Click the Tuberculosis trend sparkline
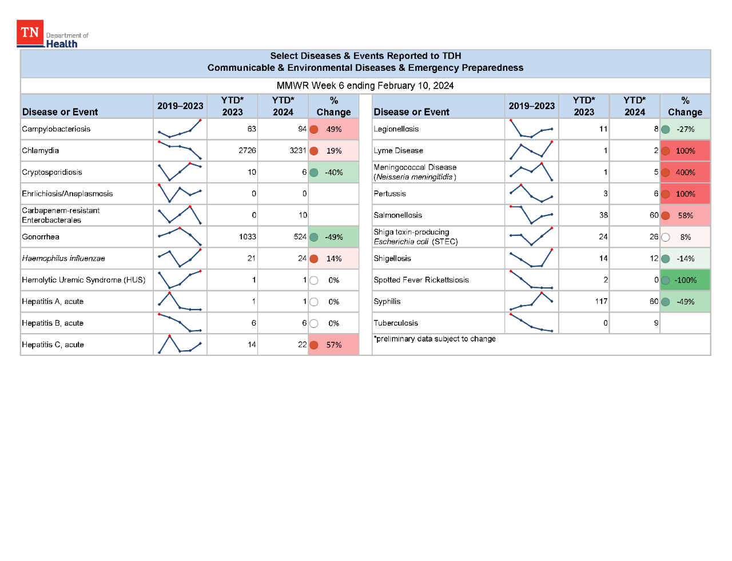Screen dimensions: 732x561 (531, 323)
